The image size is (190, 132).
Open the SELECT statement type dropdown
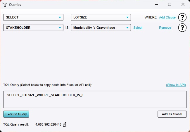(x=33, y=17)
